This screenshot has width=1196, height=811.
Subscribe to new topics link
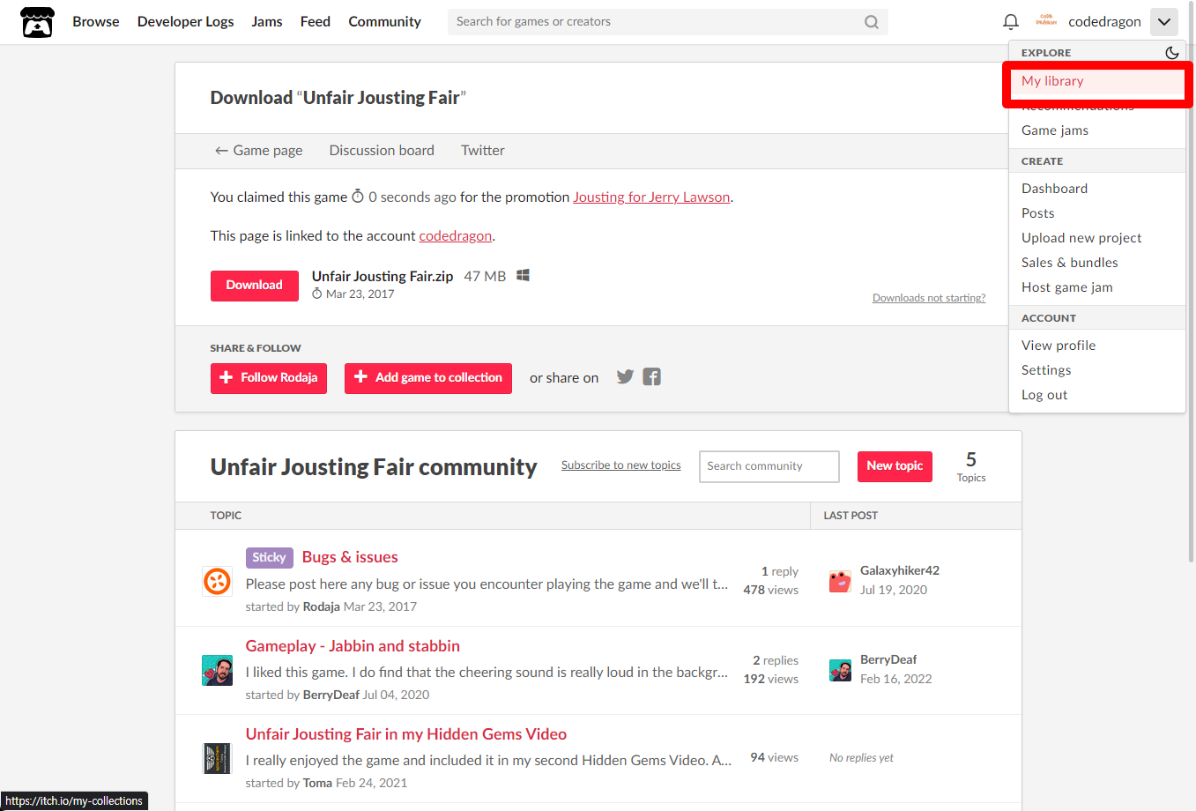pyautogui.click(x=621, y=465)
